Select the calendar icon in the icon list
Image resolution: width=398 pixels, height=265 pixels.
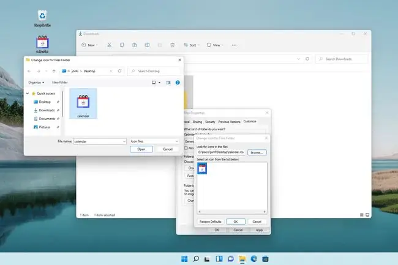point(202,168)
